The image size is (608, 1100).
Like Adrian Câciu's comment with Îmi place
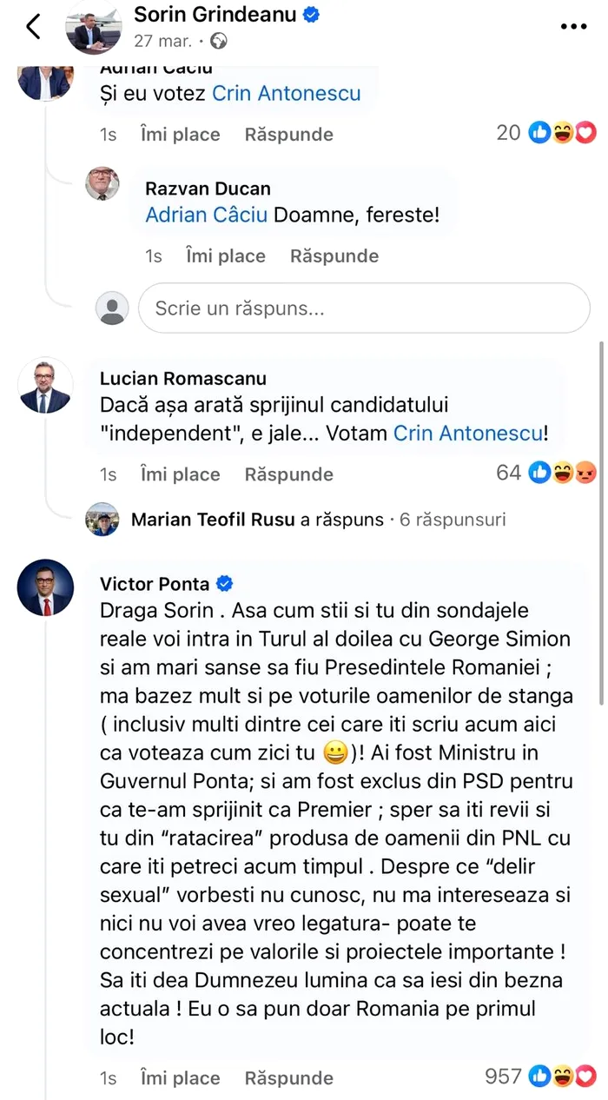pyautogui.click(x=180, y=135)
